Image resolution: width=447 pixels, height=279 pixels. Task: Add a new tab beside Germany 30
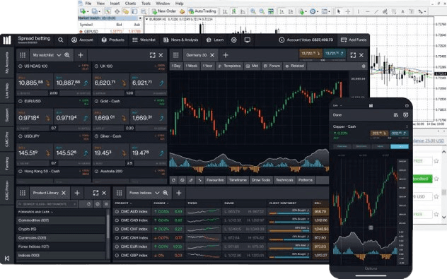click(226, 55)
